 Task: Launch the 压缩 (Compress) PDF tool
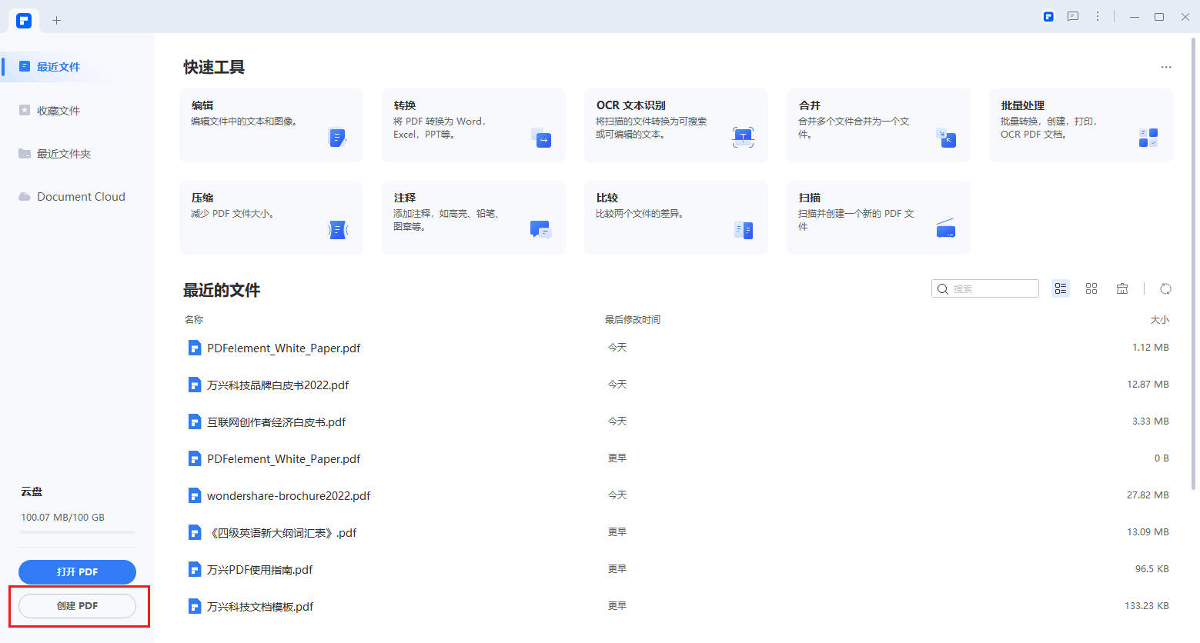tap(271, 217)
